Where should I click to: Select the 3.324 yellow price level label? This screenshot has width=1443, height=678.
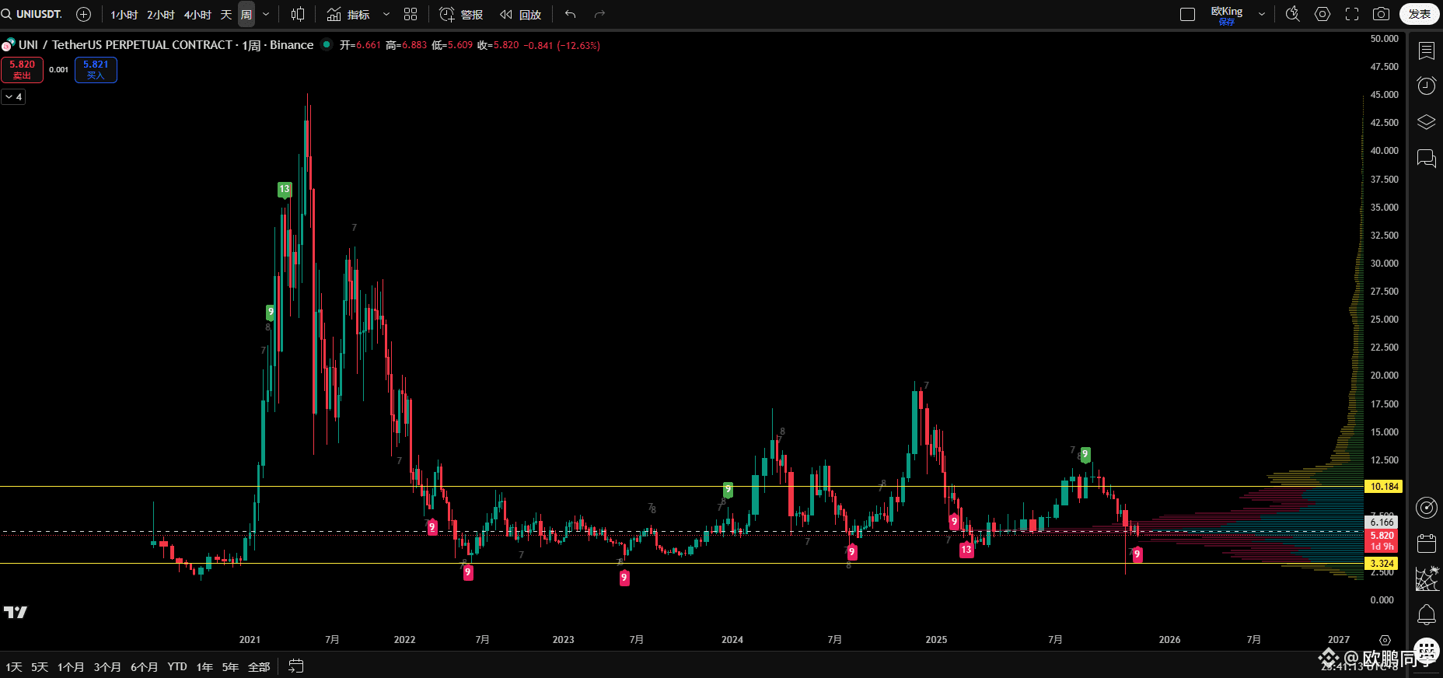click(1382, 563)
